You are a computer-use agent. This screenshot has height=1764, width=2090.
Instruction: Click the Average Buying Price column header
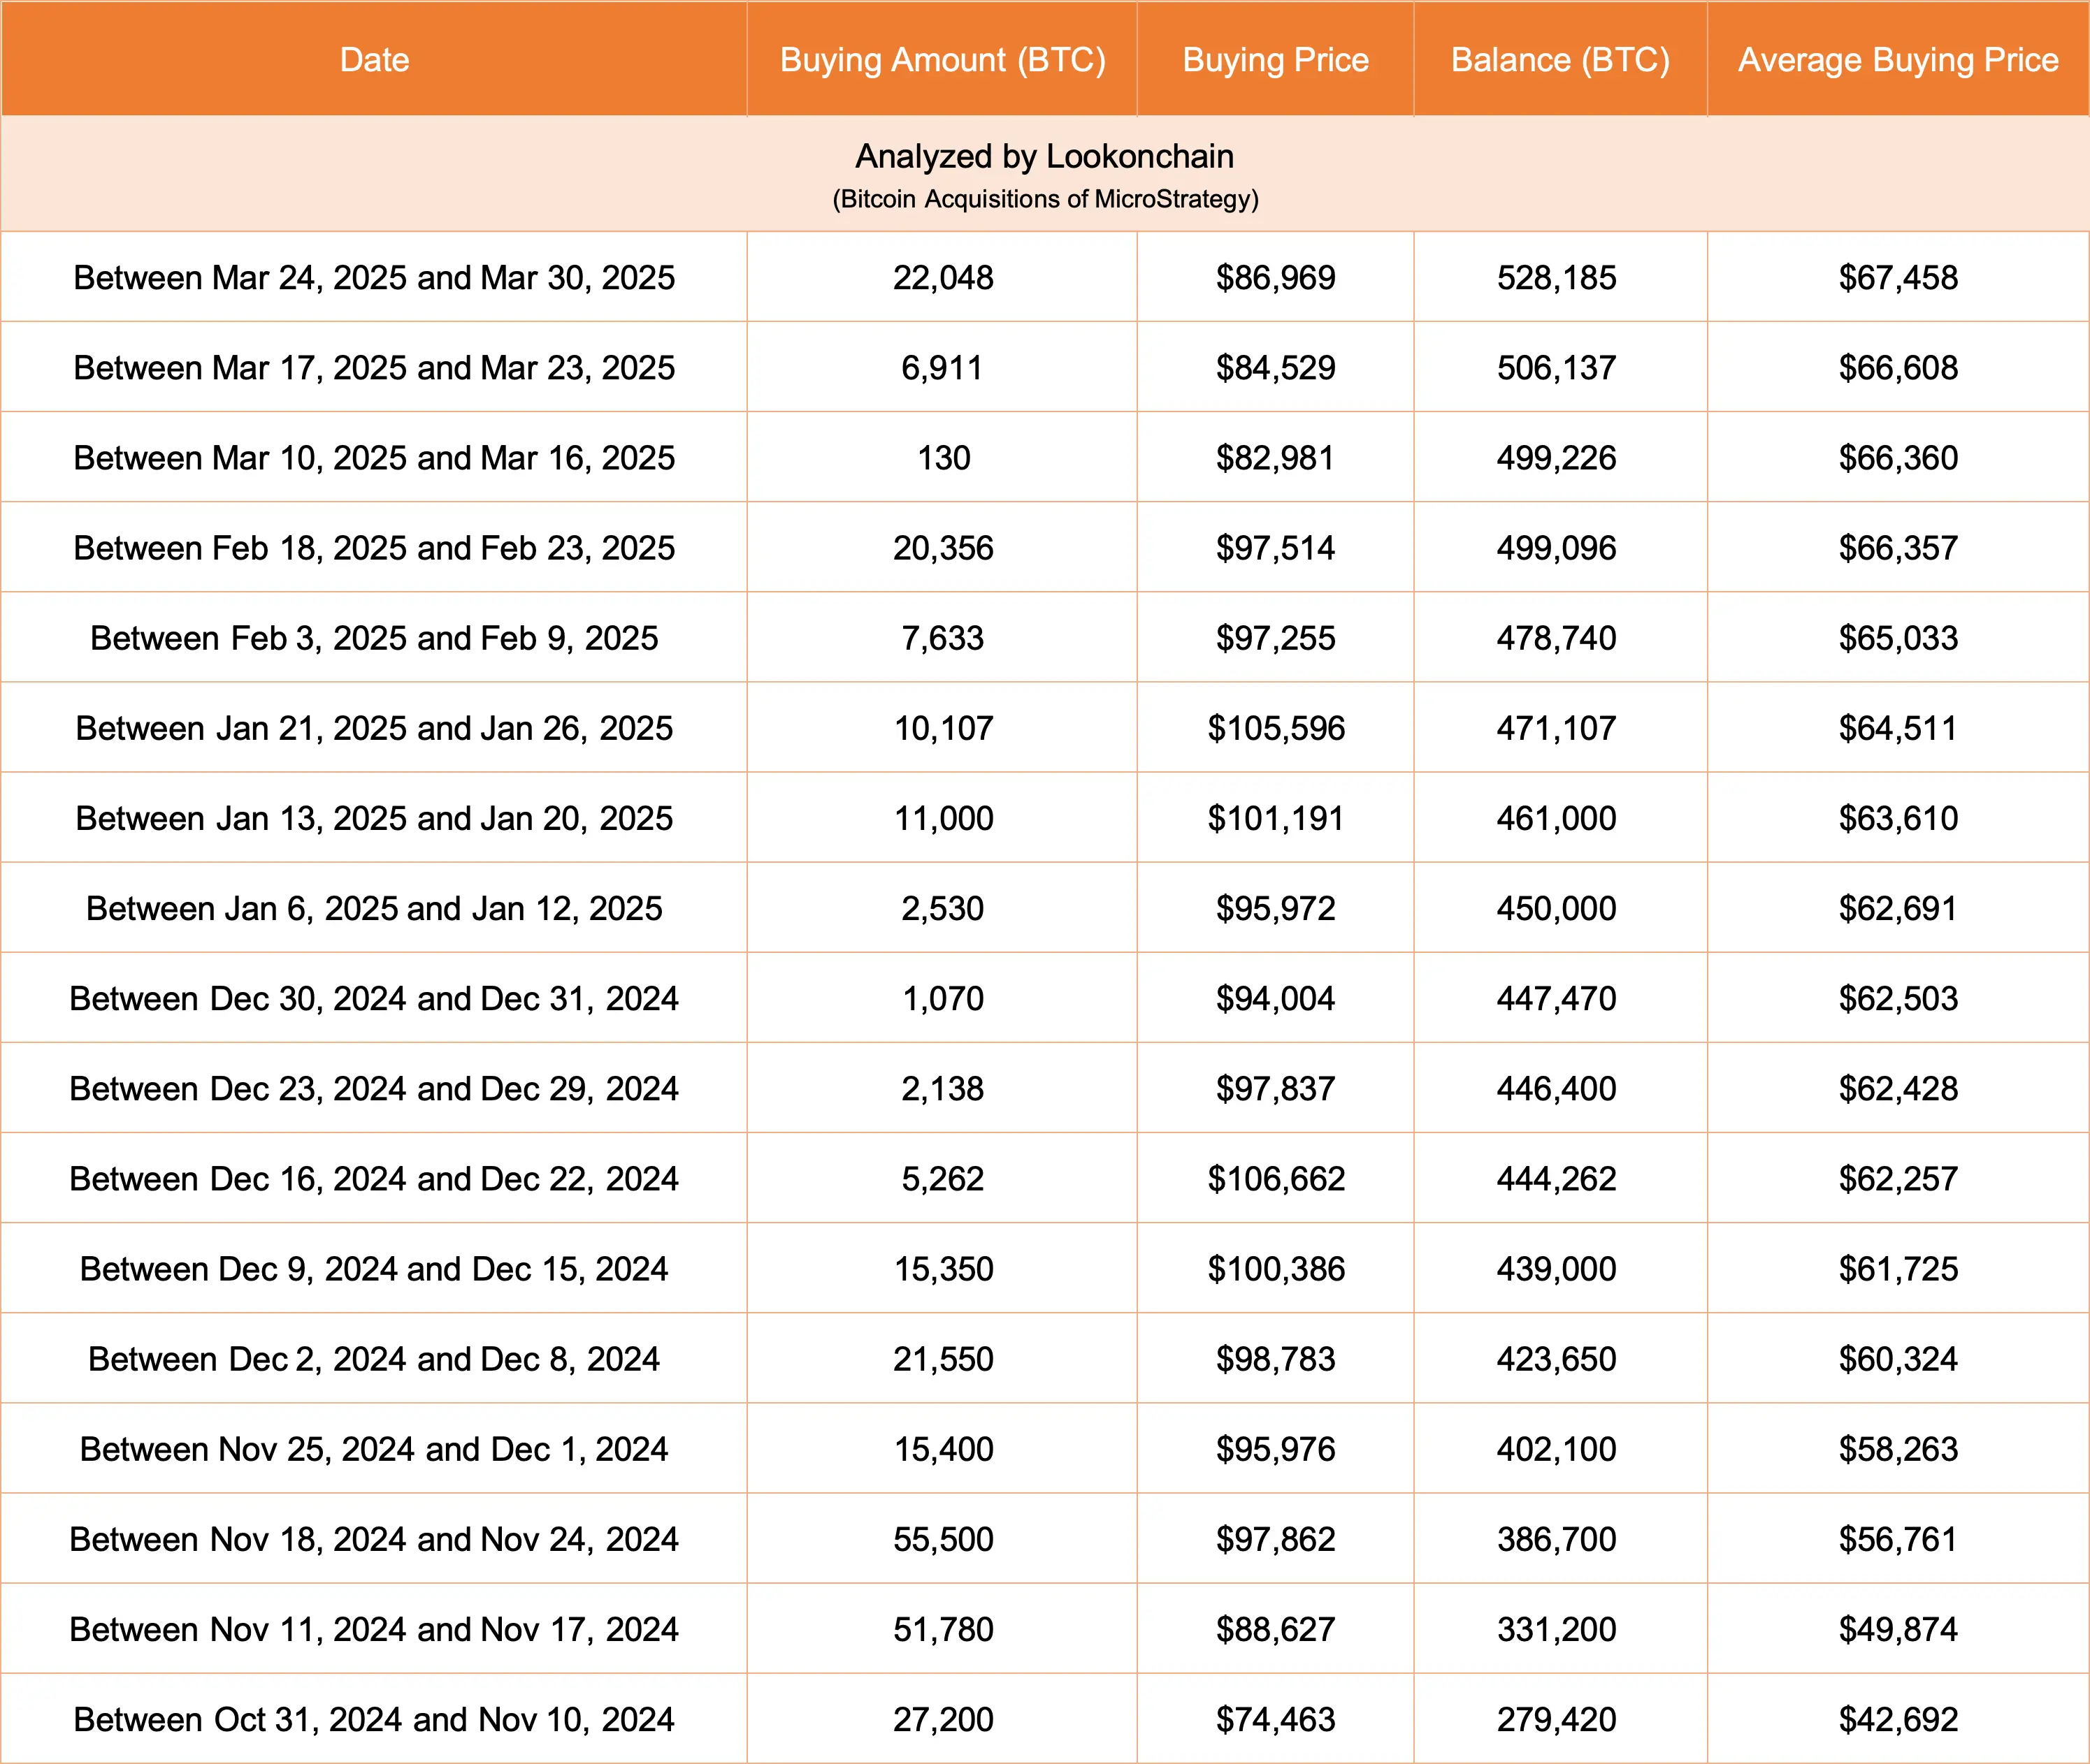pos(1896,59)
